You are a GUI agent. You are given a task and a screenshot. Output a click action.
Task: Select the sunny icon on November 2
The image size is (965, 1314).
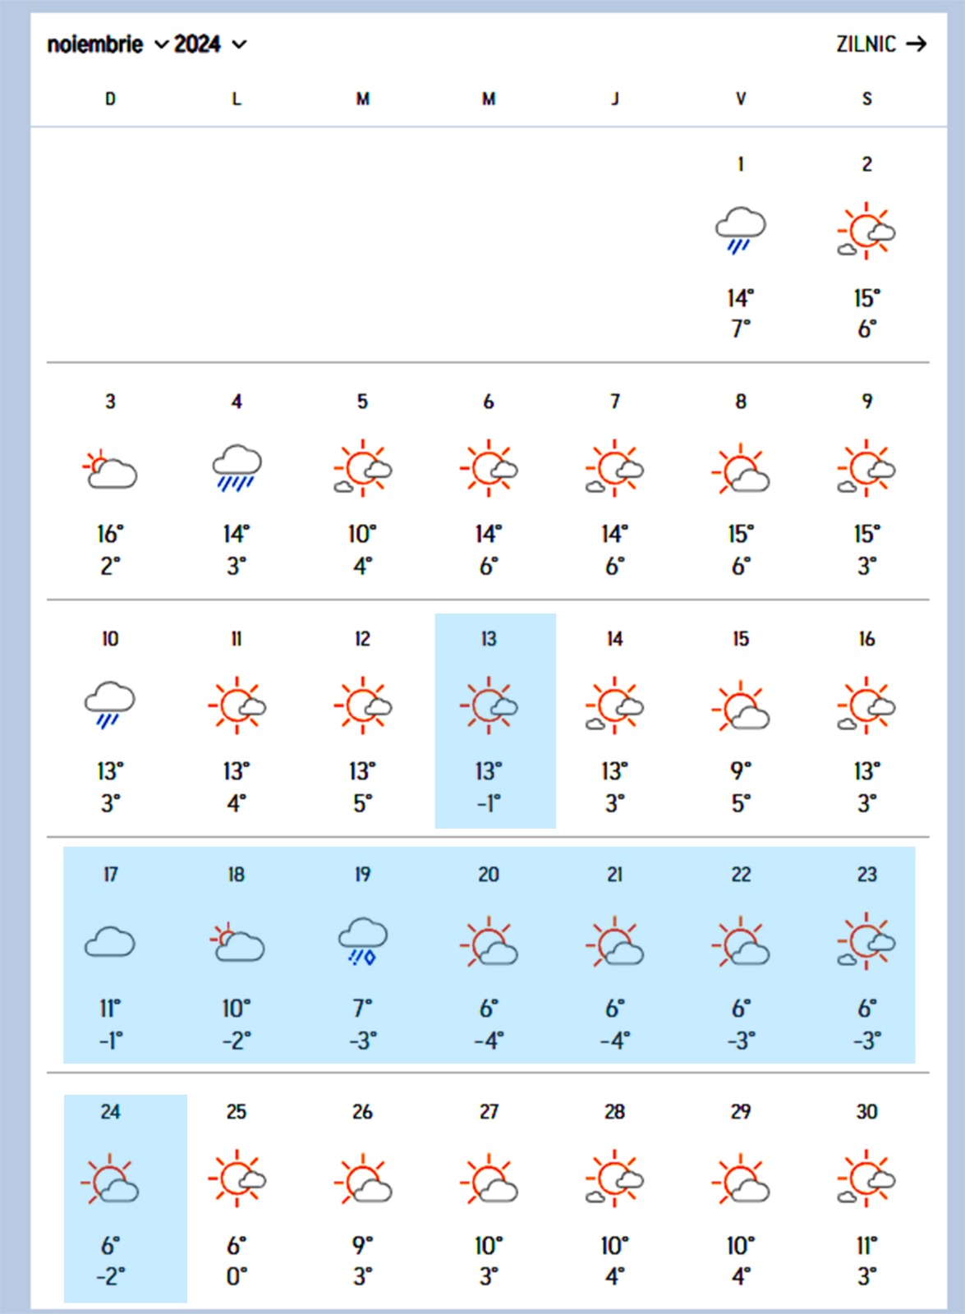tap(866, 230)
